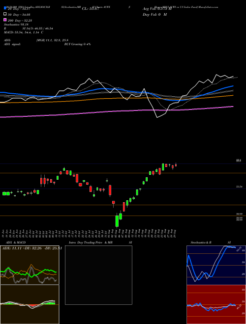This screenshot has height=324, width=246.
Task: Click the magenta 200 Day legend swatch
Action: 5,20
